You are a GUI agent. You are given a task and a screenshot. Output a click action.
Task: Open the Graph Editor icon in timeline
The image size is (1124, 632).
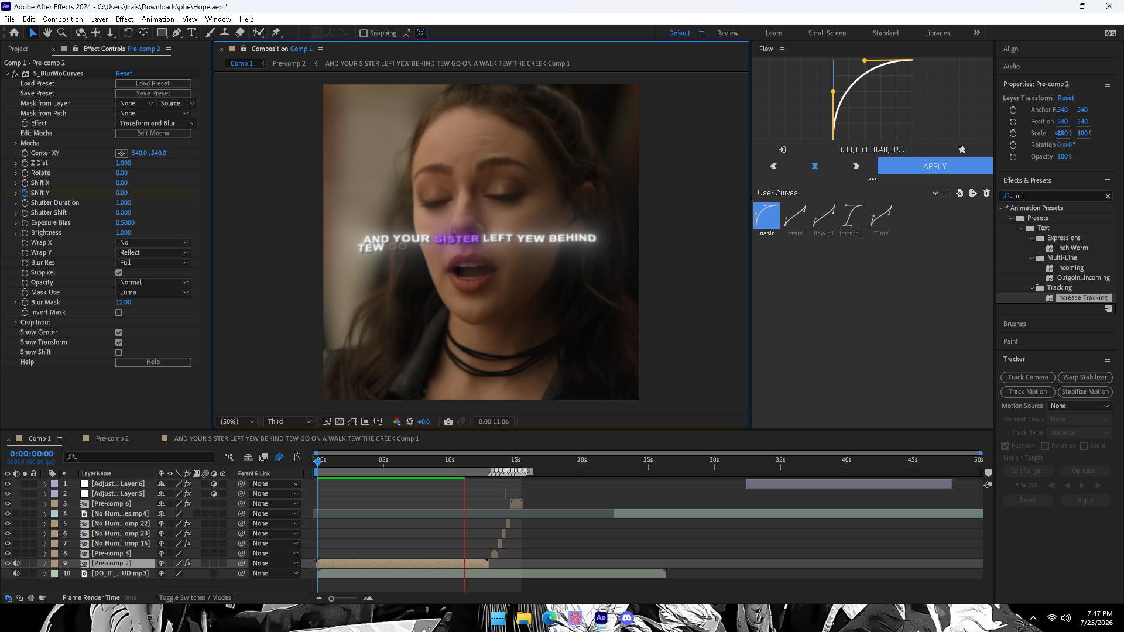click(x=299, y=457)
